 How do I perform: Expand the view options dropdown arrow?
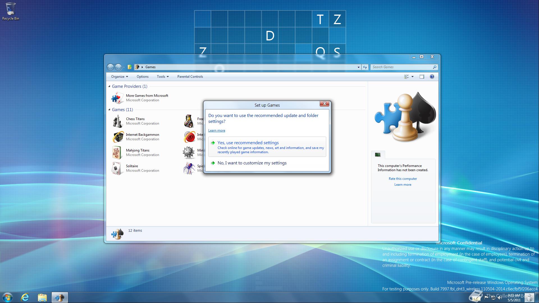(x=412, y=77)
